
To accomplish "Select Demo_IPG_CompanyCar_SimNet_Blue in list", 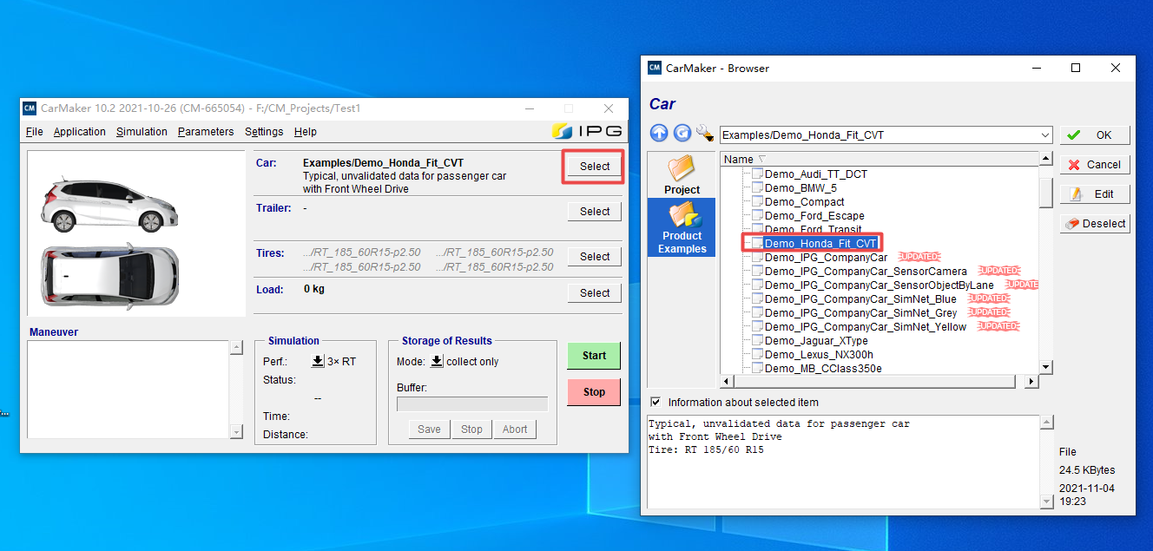I will tap(860, 298).
